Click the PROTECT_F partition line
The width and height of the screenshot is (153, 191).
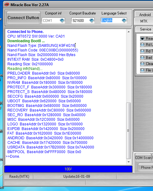coord(50,87)
